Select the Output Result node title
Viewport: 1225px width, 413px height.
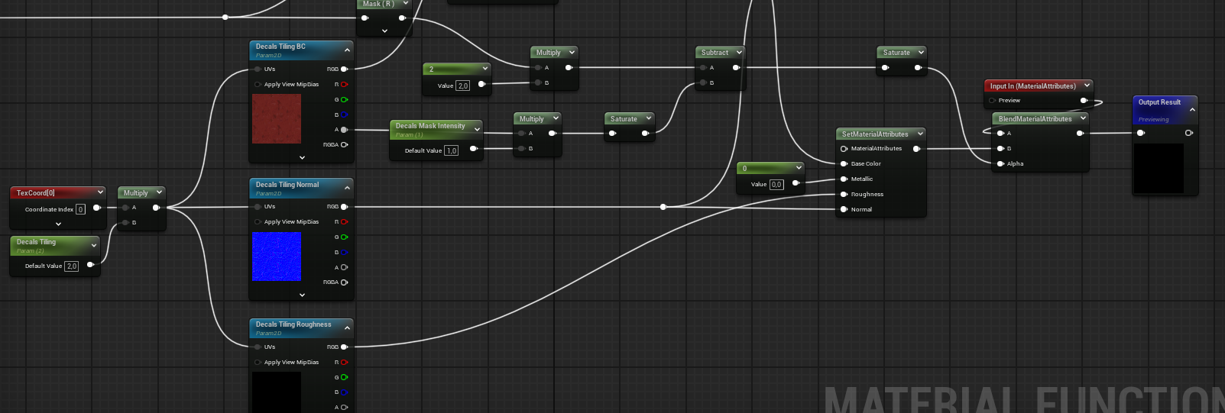tap(1159, 102)
